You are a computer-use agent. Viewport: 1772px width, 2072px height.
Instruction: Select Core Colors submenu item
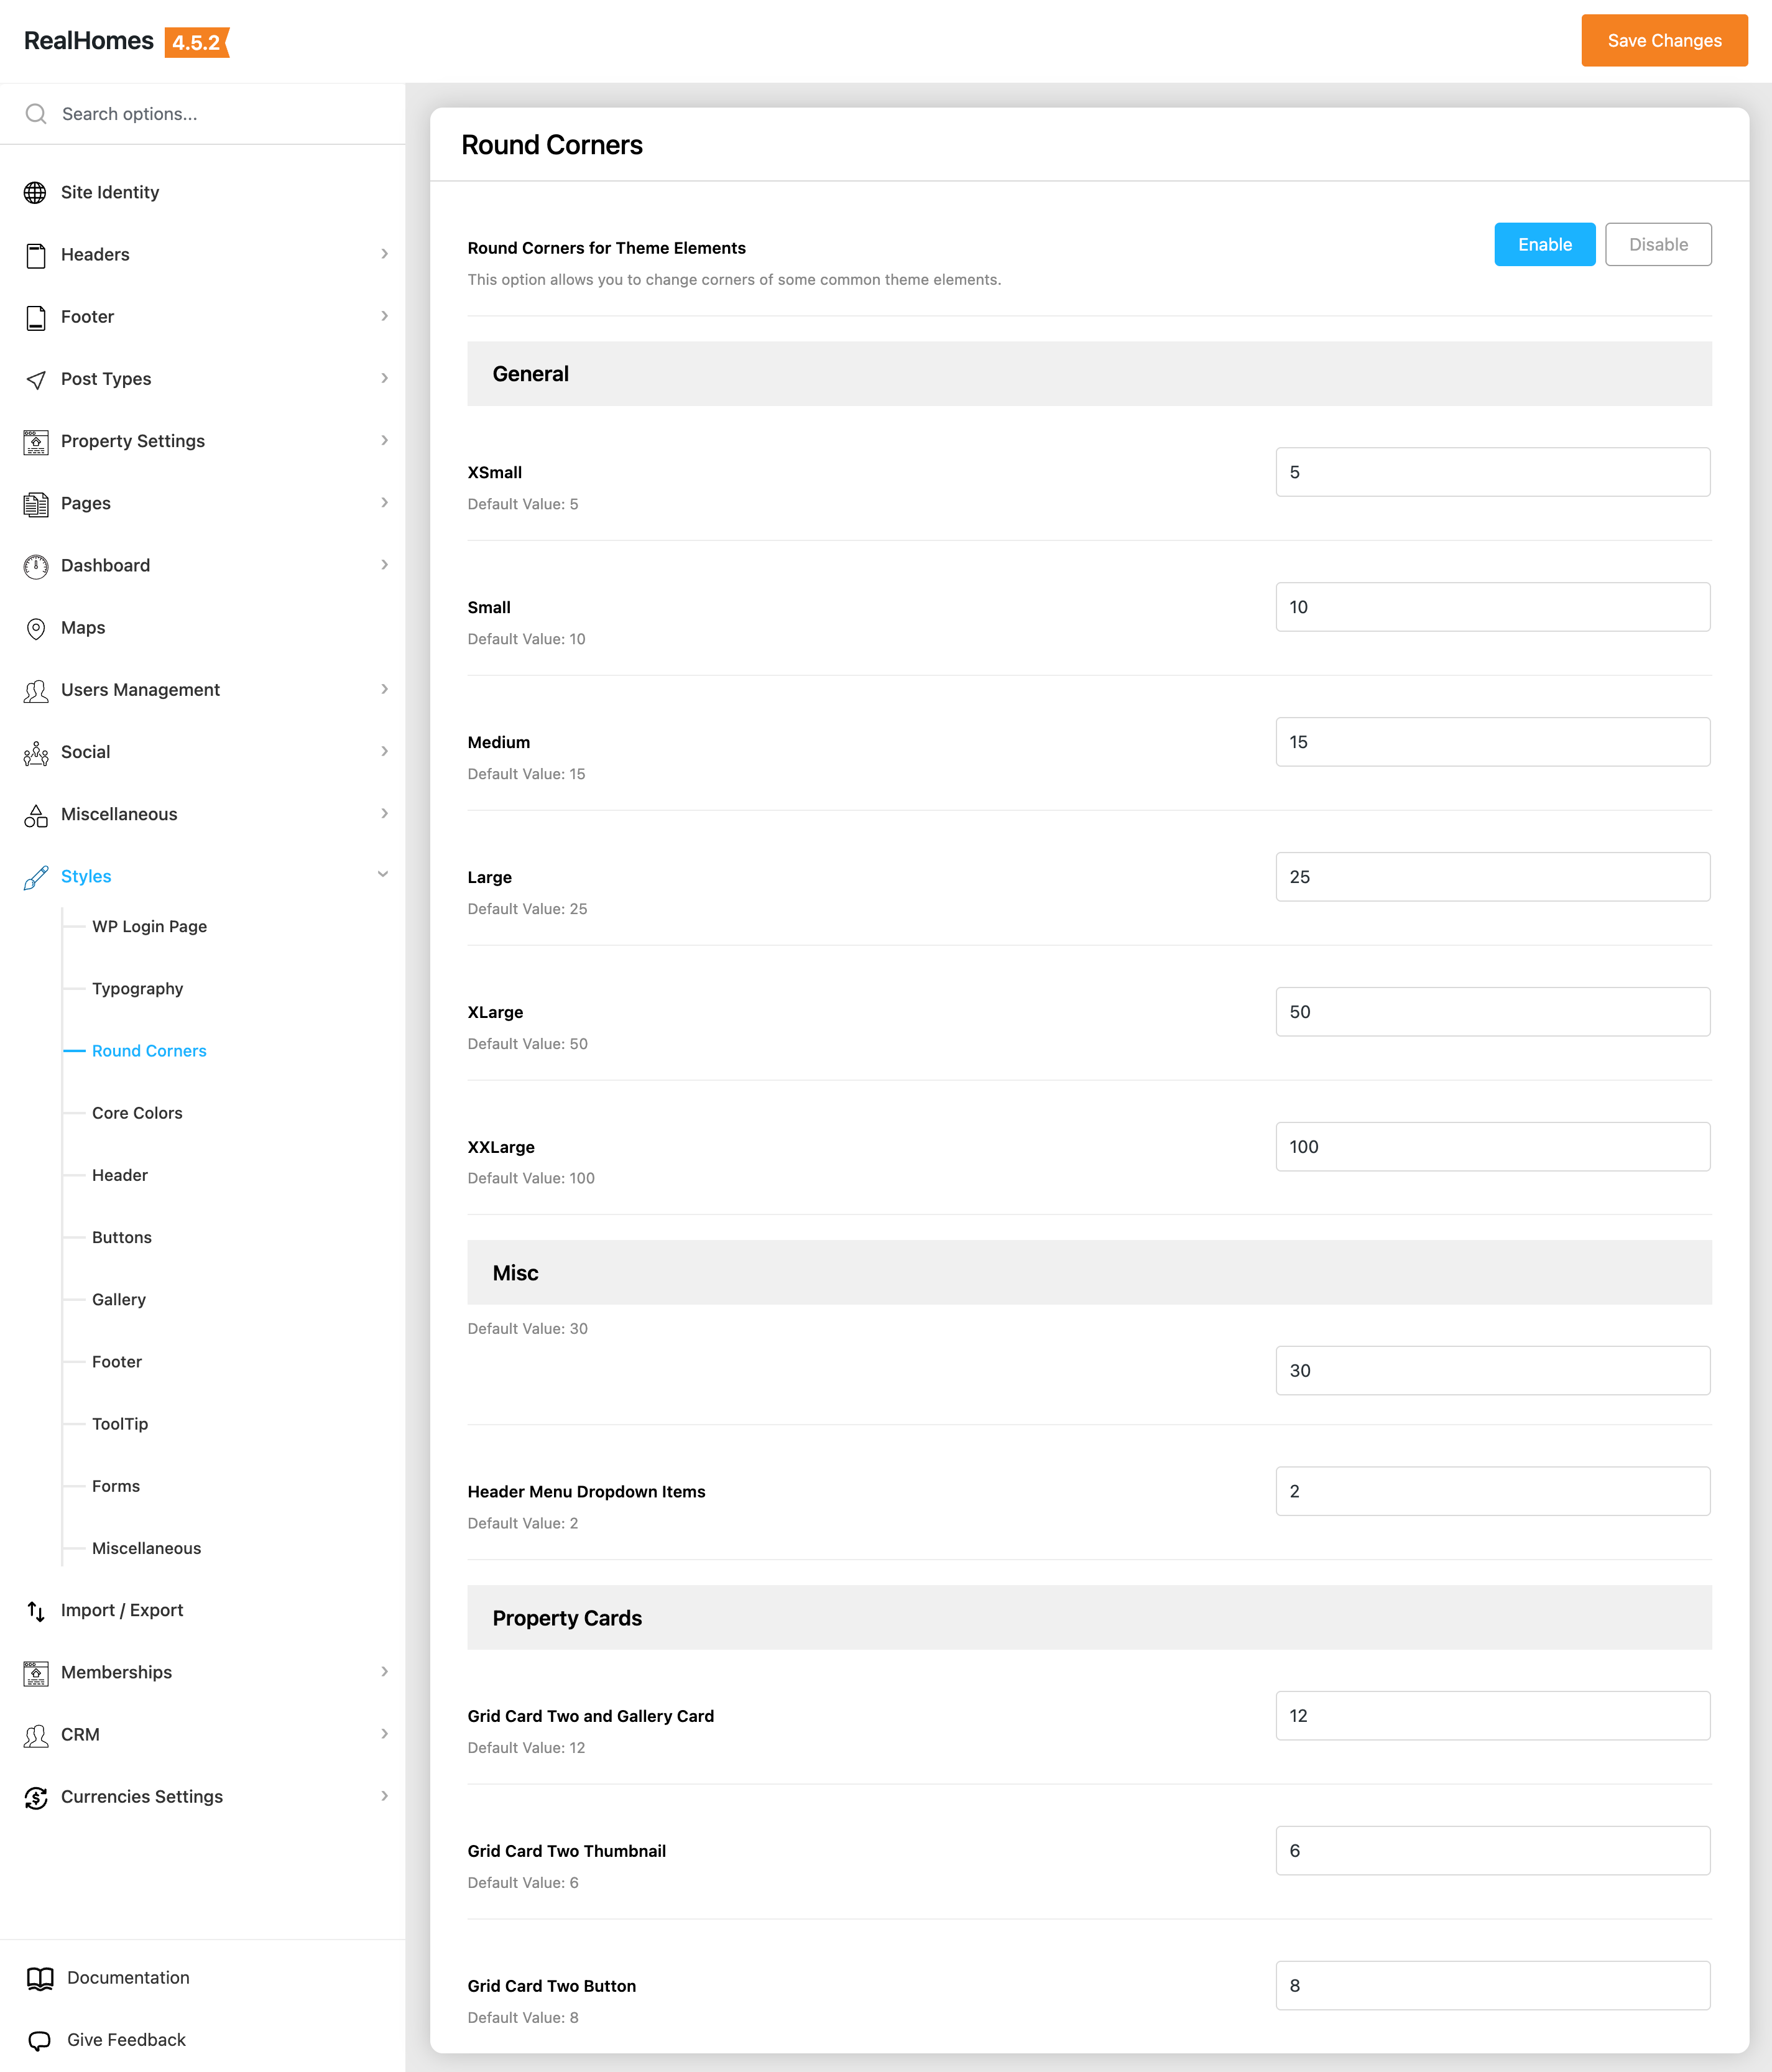pos(137,1113)
